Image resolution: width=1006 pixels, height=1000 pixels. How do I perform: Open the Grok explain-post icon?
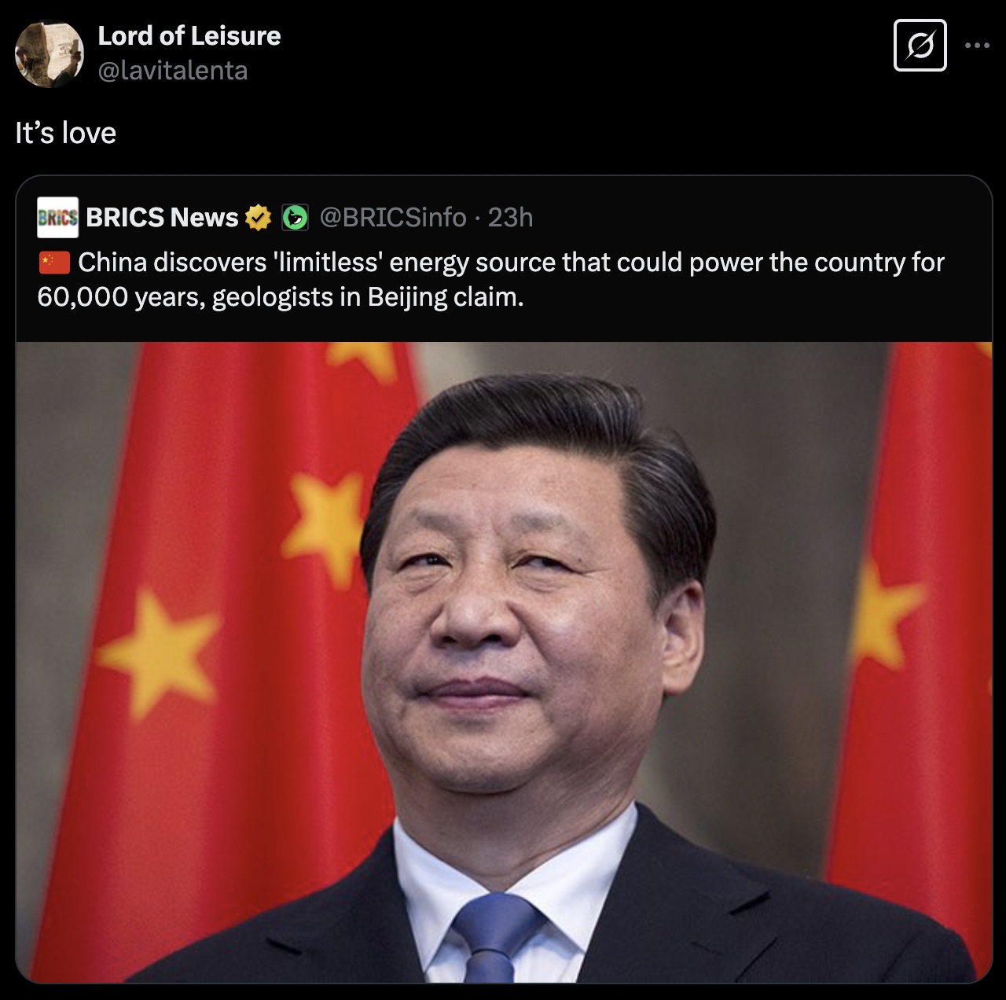(x=920, y=46)
